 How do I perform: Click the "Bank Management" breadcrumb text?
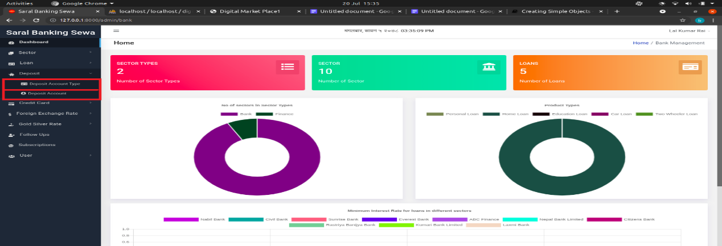pos(680,43)
